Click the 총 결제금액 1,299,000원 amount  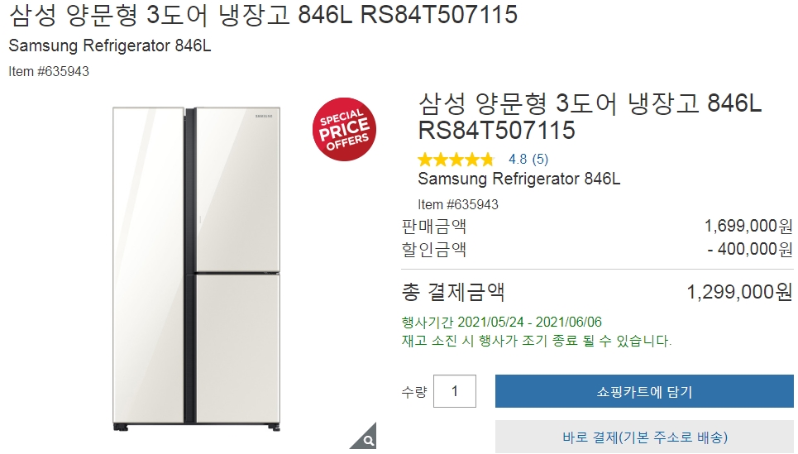(x=739, y=292)
